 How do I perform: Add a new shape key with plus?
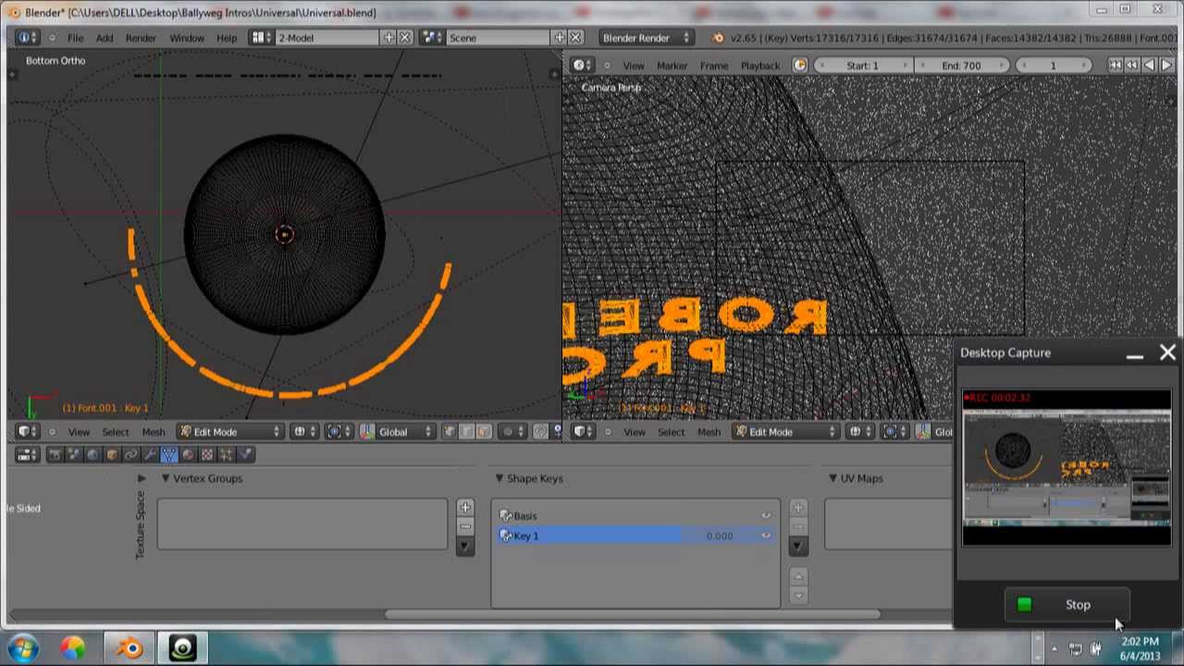pyautogui.click(x=797, y=508)
